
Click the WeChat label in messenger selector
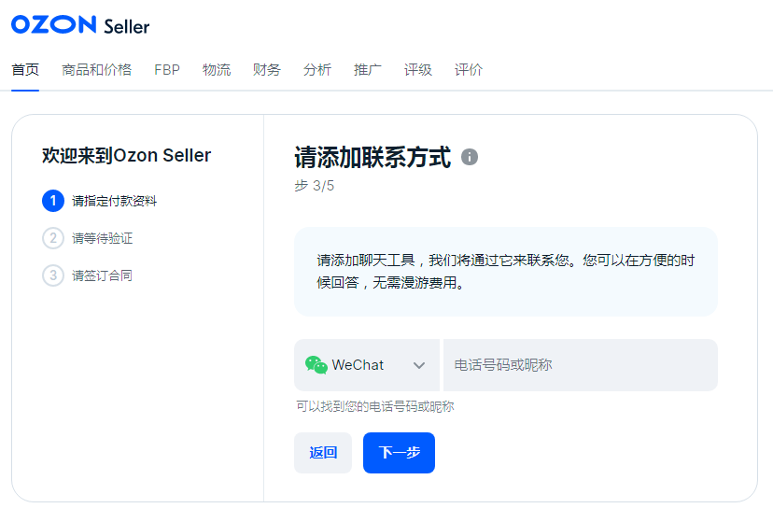tap(358, 365)
